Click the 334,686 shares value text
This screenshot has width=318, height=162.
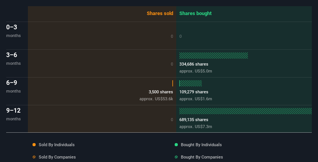point(194,64)
